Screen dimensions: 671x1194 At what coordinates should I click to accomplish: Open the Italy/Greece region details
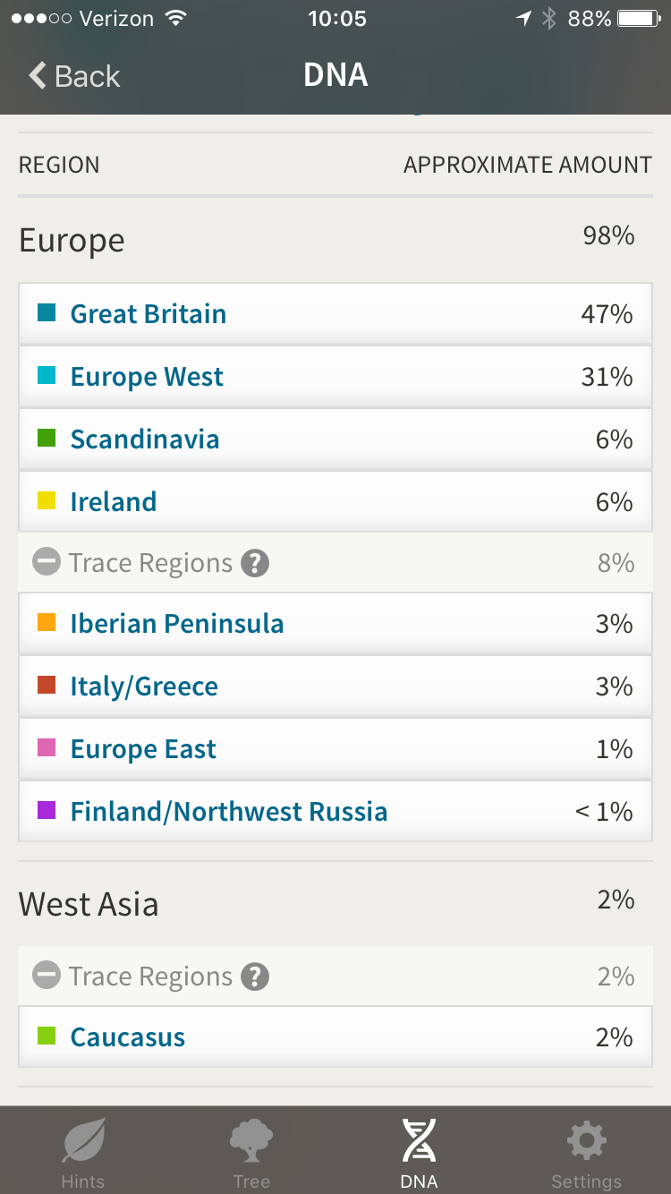tap(144, 687)
